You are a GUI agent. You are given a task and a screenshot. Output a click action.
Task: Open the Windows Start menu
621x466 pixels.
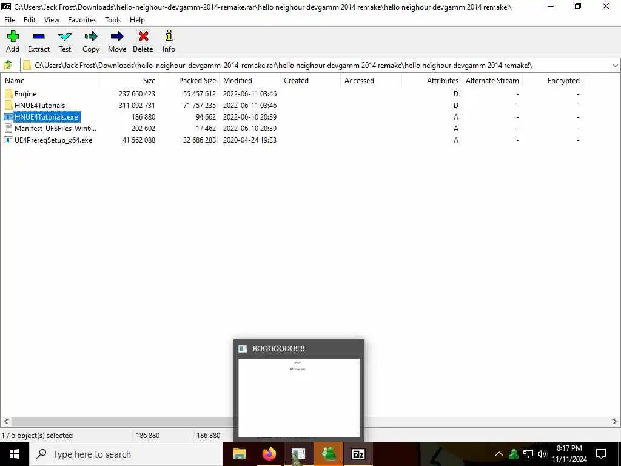click(15, 454)
